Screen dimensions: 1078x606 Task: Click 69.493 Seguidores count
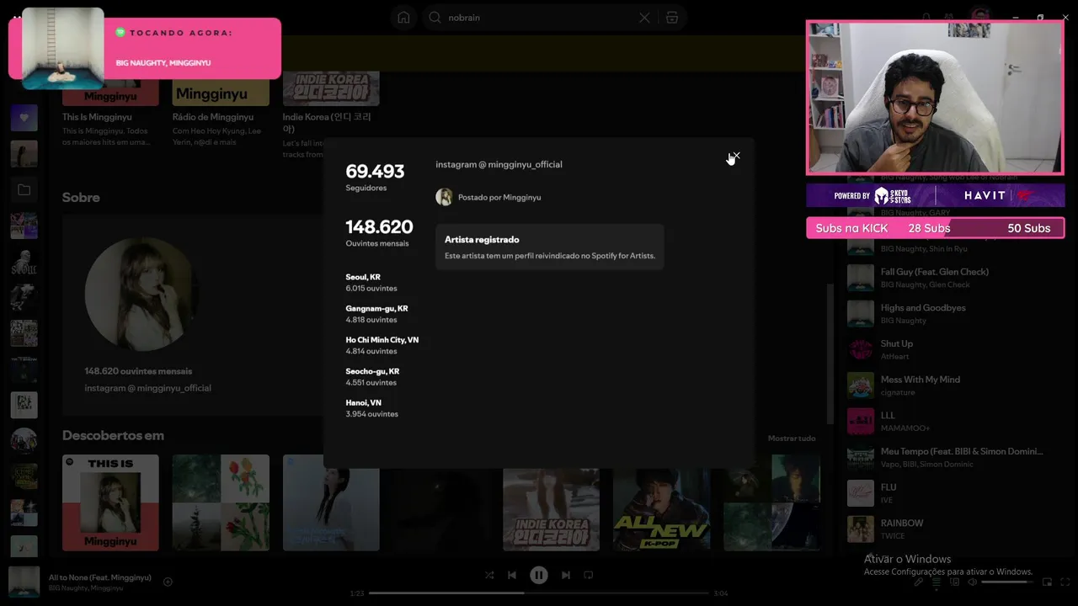(x=375, y=177)
